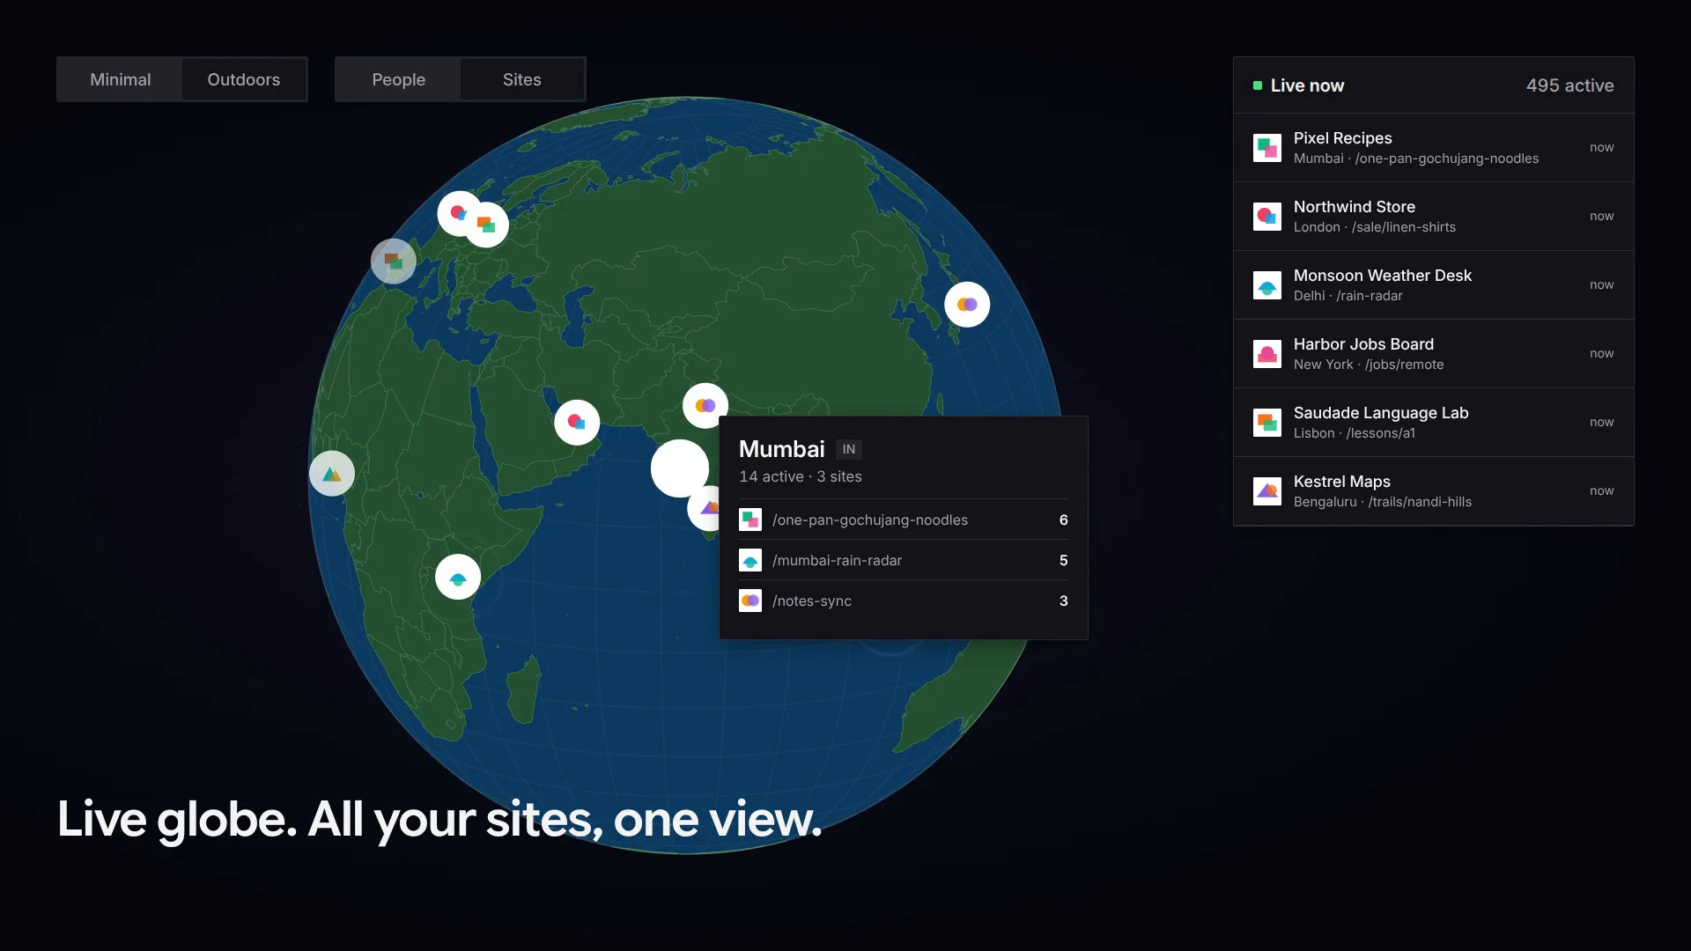Image resolution: width=1691 pixels, height=951 pixels.
Task: Open the Pixel Recipes live entry
Action: tap(1433, 148)
